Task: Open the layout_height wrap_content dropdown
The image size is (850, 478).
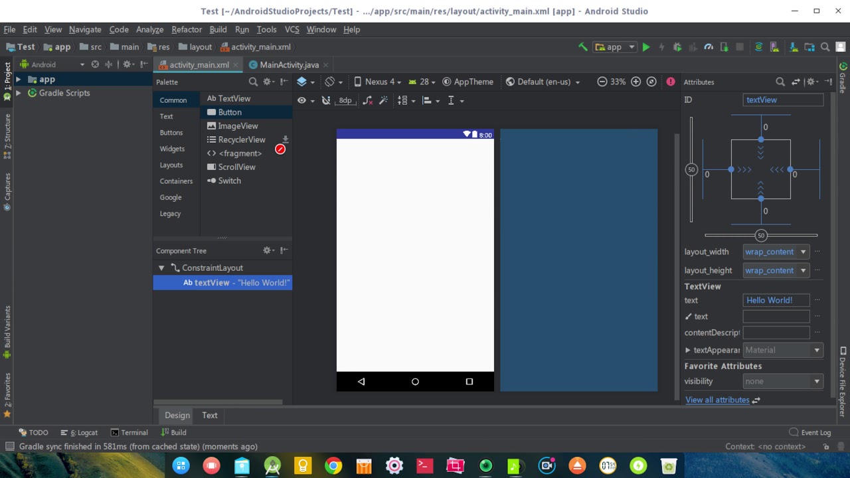Action: click(x=776, y=270)
